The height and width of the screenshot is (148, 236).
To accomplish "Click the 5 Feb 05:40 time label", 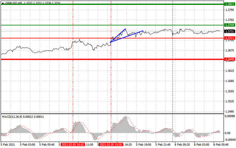I will [47, 145].
